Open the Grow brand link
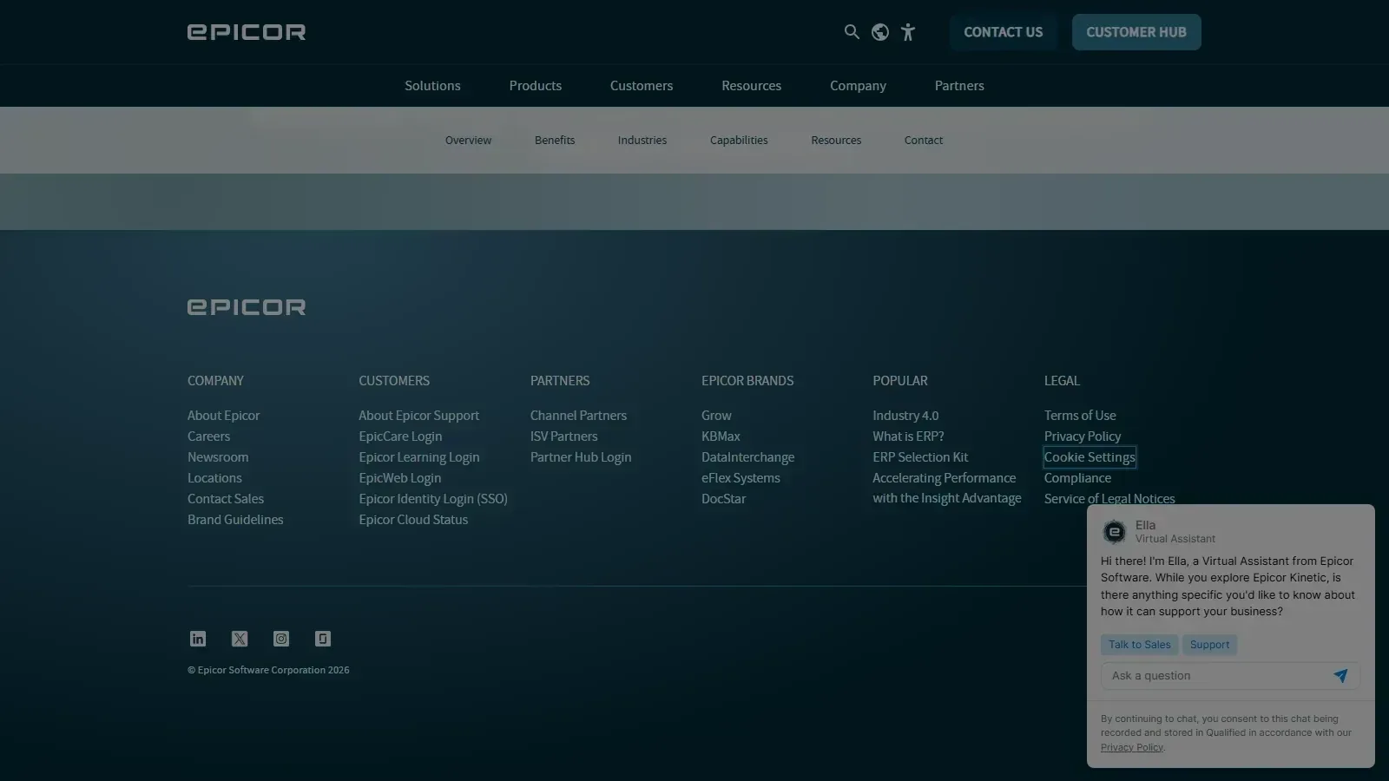 716,416
